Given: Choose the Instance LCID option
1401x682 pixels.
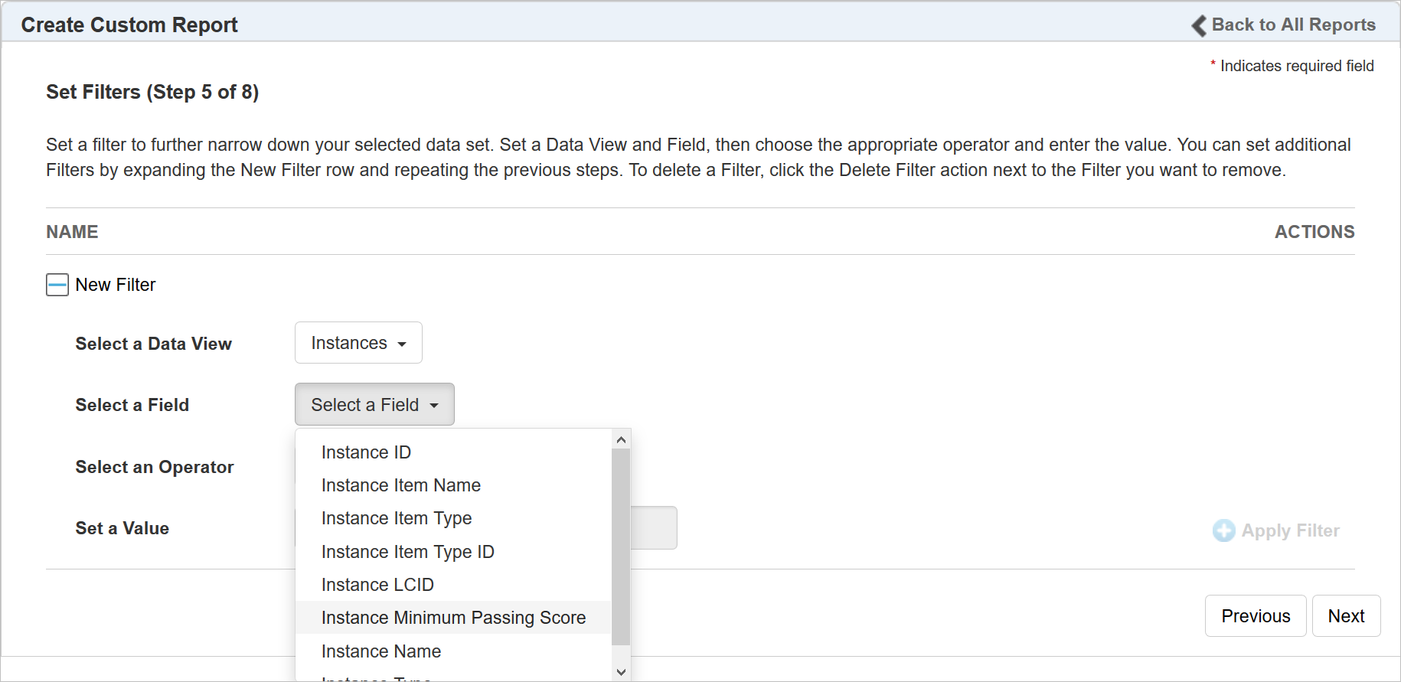Looking at the screenshot, I should [377, 585].
